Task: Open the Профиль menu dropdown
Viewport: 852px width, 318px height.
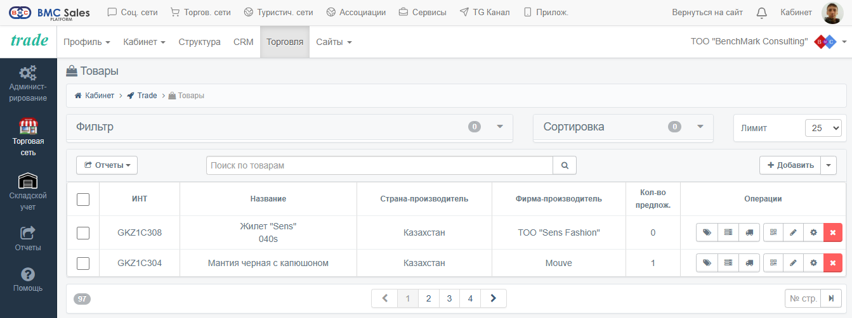Action: tap(87, 42)
